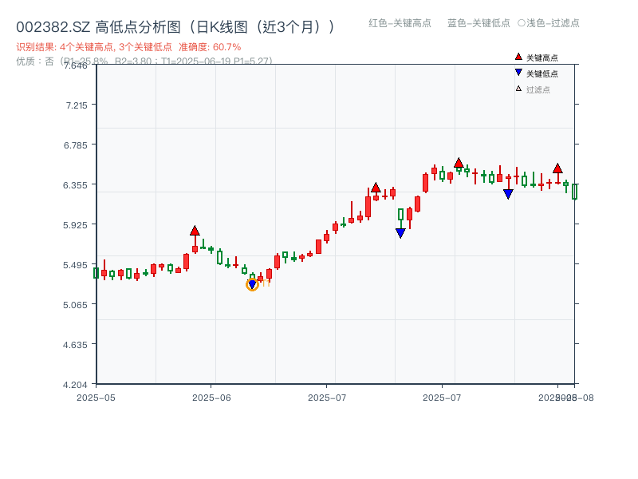Select the rightmost blue key-low triangle marker

[508, 193]
